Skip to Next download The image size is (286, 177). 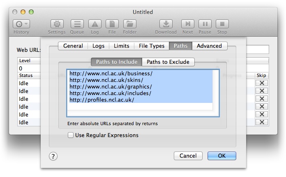tap(188, 24)
